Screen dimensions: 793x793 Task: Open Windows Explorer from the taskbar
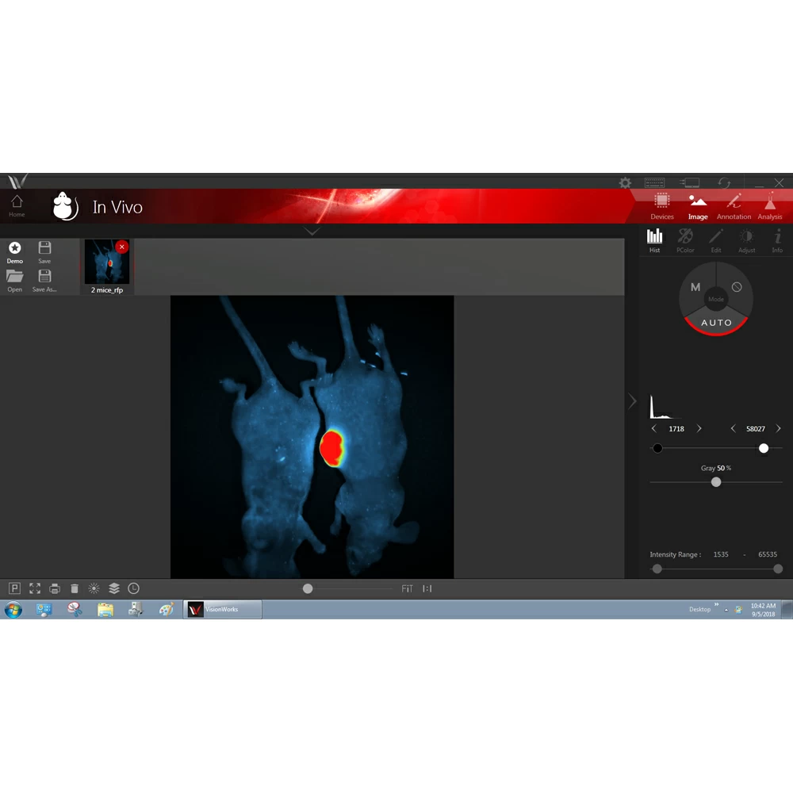point(105,609)
